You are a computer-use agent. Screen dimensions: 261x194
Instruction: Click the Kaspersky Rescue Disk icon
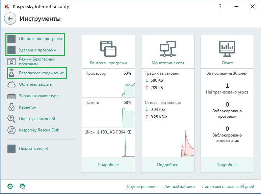11,130
